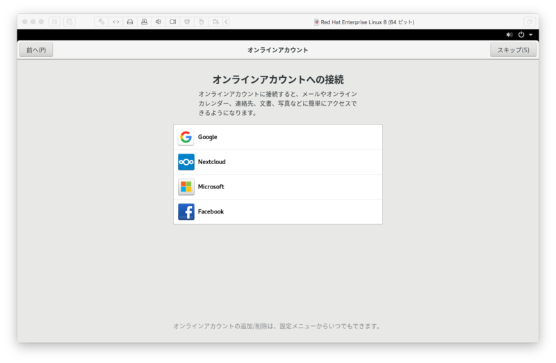This screenshot has height=363, width=556.
Task: Click the スキップ(S) skip button
Action: 513,49
